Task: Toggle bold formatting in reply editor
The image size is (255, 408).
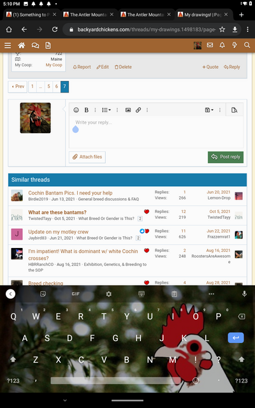Action: (x=87, y=110)
